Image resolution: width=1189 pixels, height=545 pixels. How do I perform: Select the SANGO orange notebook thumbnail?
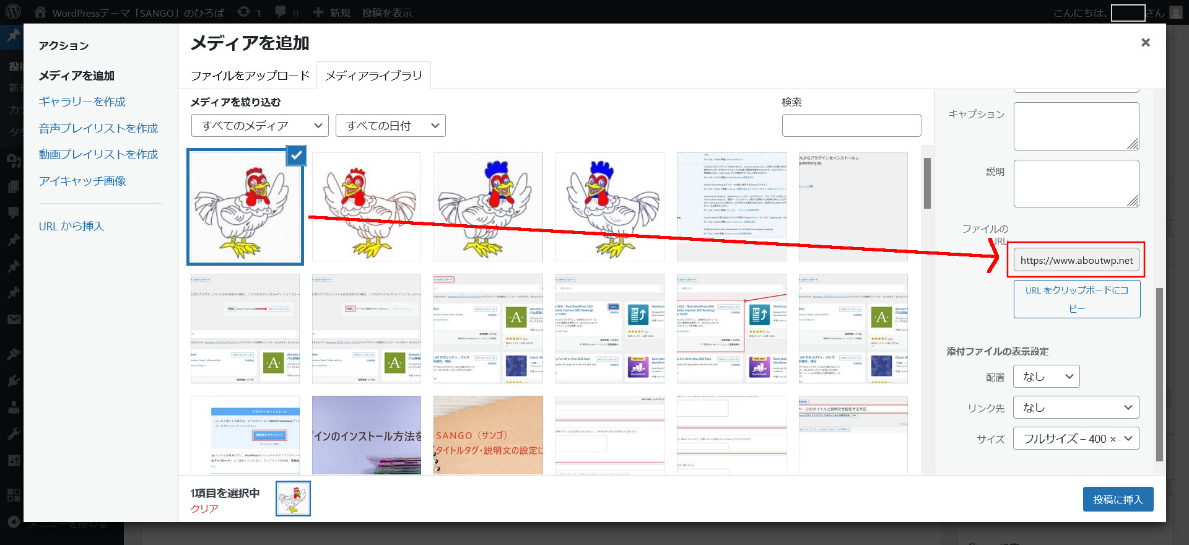click(x=488, y=435)
